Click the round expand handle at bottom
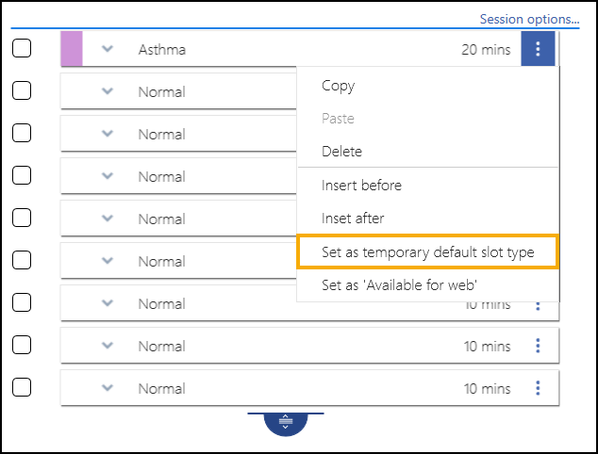The width and height of the screenshot is (598, 454). click(x=286, y=422)
